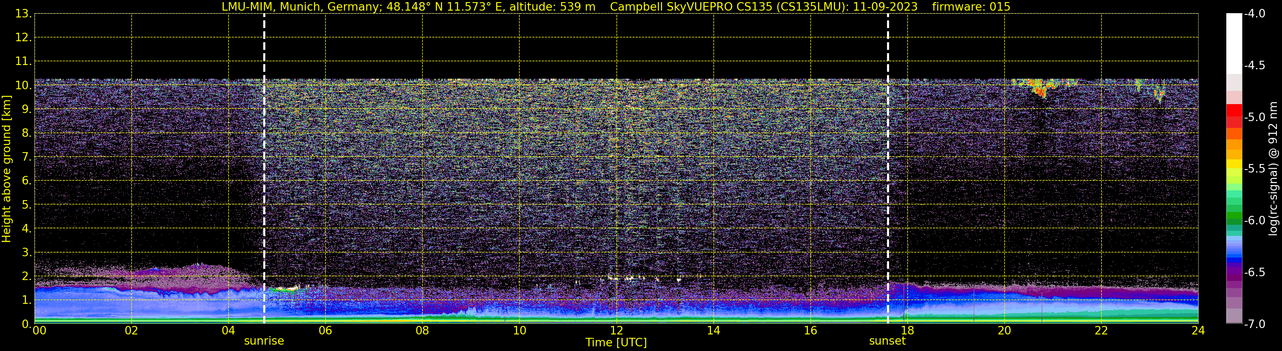This screenshot has height=351, width=1282.
Task: Click the colorbar value '-6.0'
Action: click(1255, 221)
